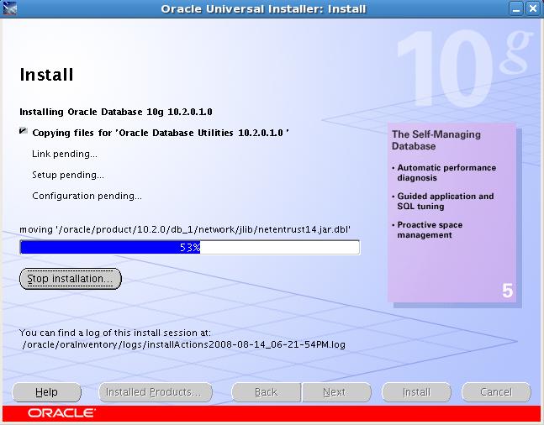Viewport: 544px width, 425px height.
Task: Click 'Installing Oracle Database 10g 10.2.0.1.0' text
Action: tap(116, 112)
